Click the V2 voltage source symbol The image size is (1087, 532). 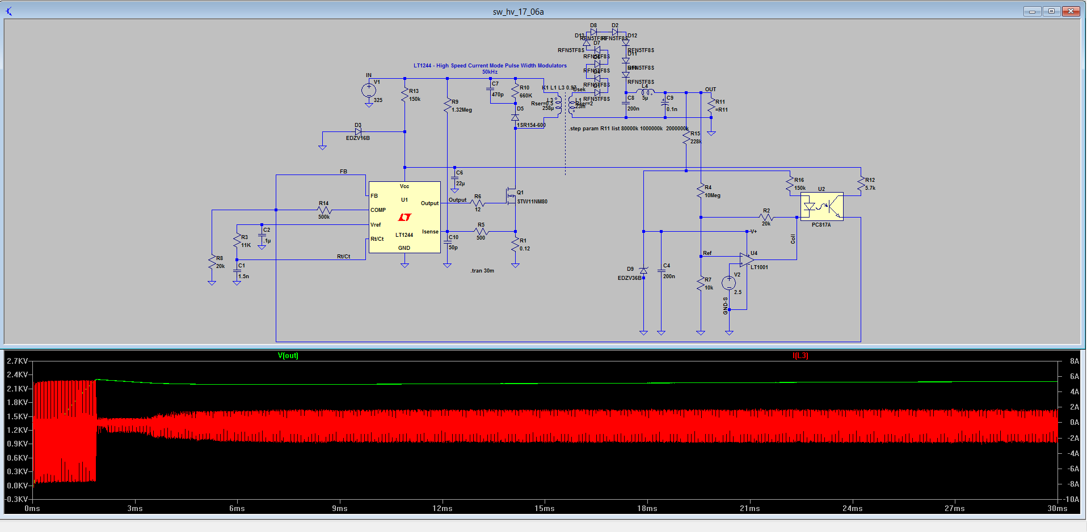point(729,282)
